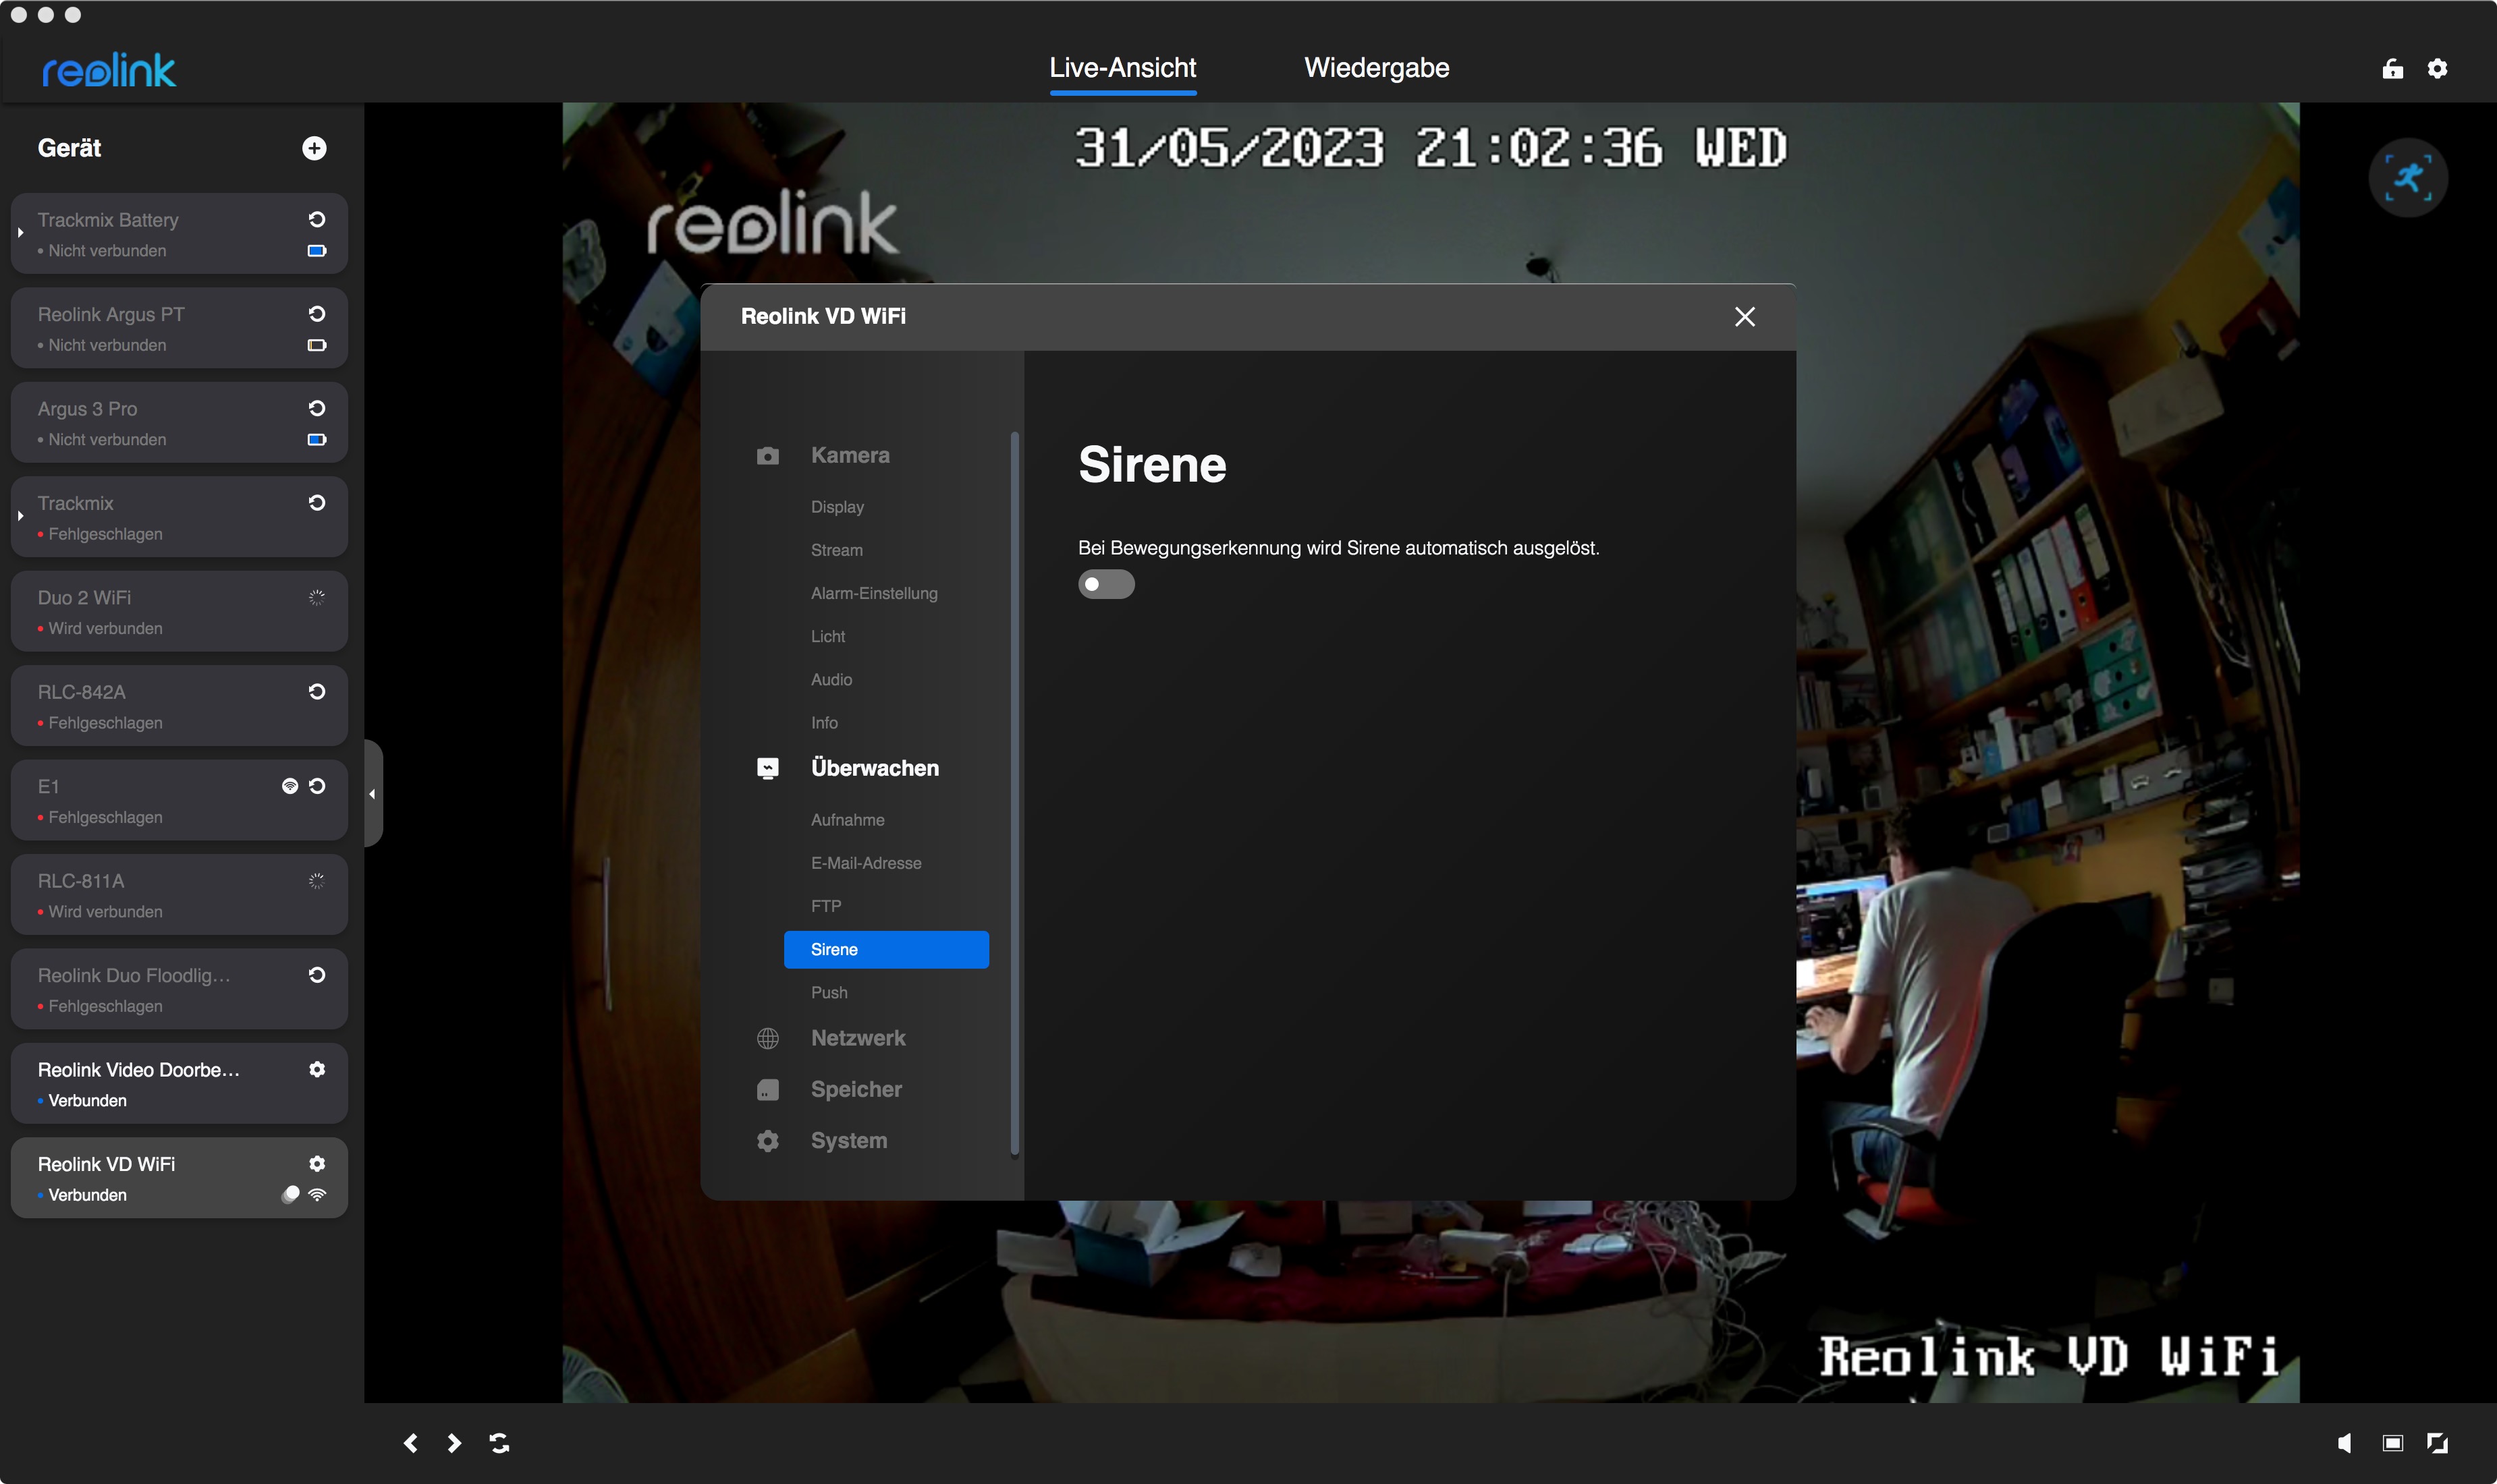
Task: Open app settings gear in top bar
Action: (x=2437, y=68)
